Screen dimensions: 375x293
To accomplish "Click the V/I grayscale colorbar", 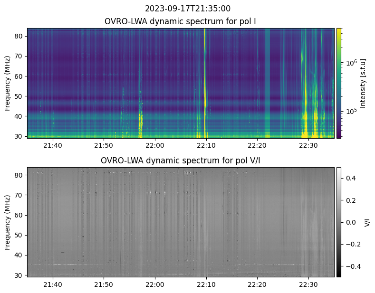I will 339,222.
